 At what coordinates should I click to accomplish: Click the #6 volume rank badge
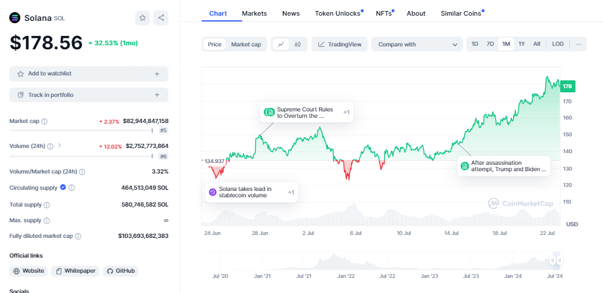tap(163, 156)
